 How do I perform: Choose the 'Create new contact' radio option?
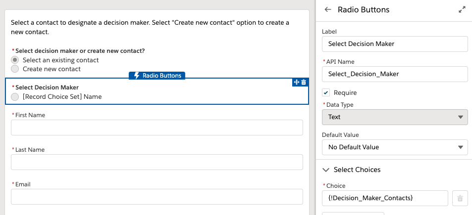[x=15, y=69]
